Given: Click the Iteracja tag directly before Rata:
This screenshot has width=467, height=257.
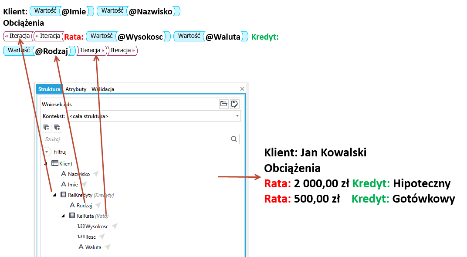Looking at the screenshot, I should [49, 36].
